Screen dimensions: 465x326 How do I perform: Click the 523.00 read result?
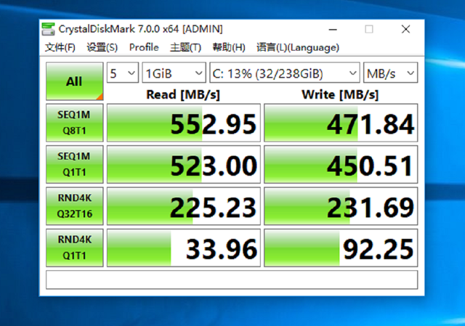[x=184, y=164]
